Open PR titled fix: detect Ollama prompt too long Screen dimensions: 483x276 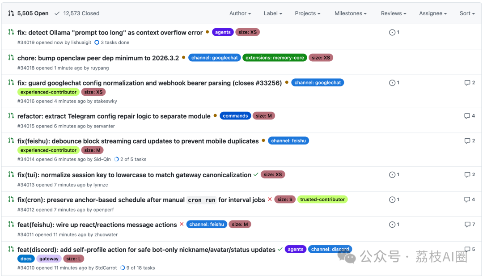(x=110, y=32)
